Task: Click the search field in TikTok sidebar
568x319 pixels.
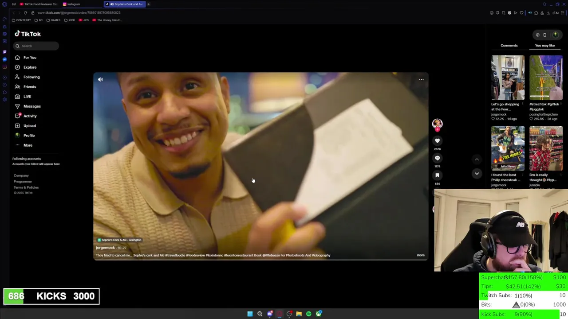Action: point(36,46)
